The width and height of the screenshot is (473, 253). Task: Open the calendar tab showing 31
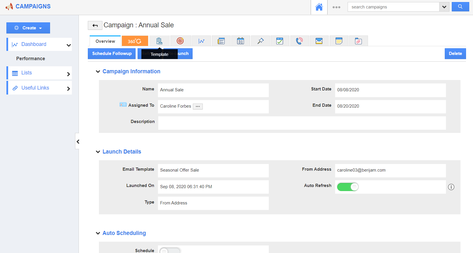241,41
